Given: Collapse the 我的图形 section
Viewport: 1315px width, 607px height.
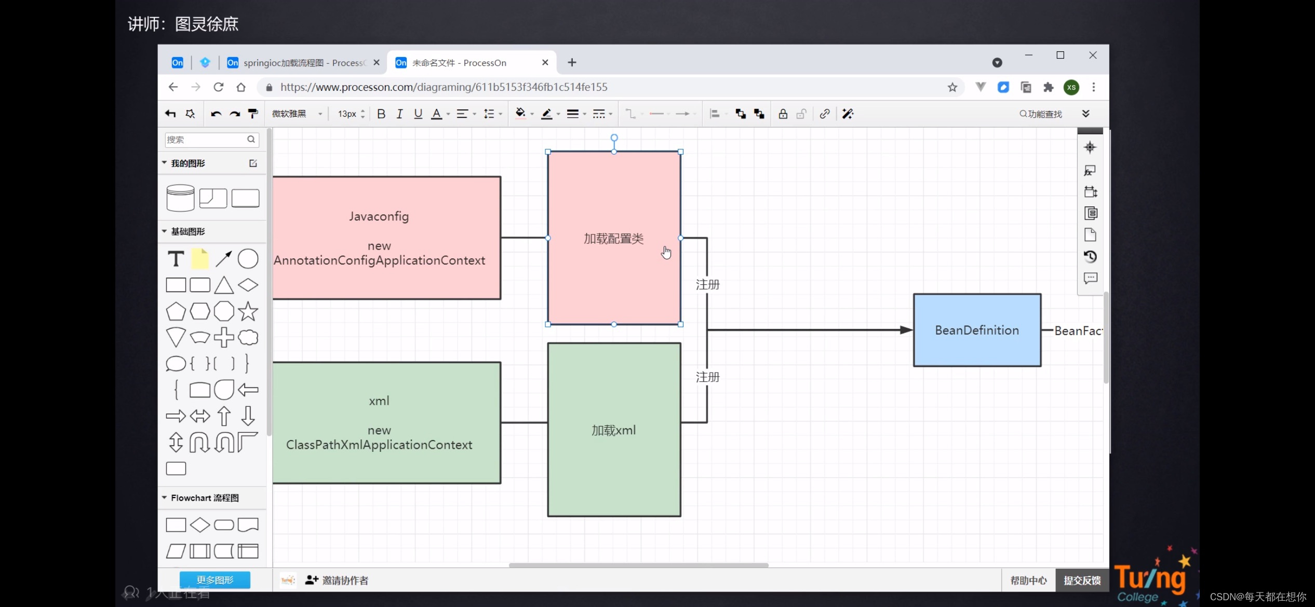Looking at the screenshot, I should [x=164, y=163].
